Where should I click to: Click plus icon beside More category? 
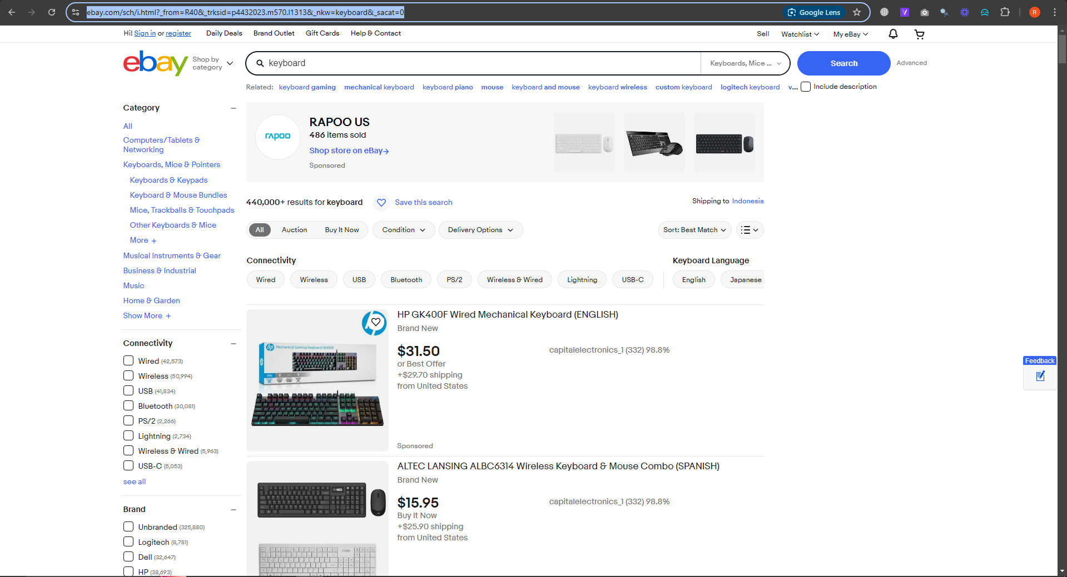click(x=154, y=241)
